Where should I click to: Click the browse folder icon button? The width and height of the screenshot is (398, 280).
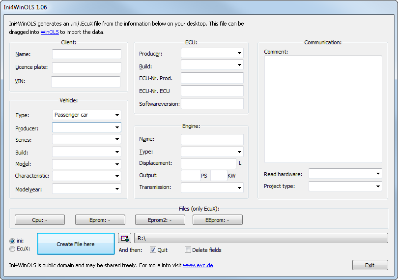(124, 238)
